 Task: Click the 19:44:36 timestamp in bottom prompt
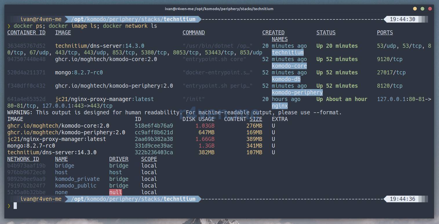[402, 199]
